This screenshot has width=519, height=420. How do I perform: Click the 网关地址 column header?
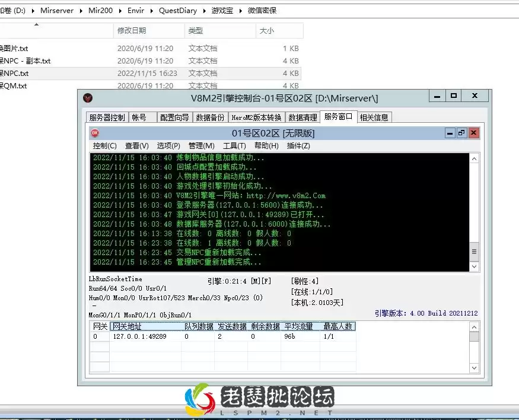pyautogui.click(x=146, y=326)
